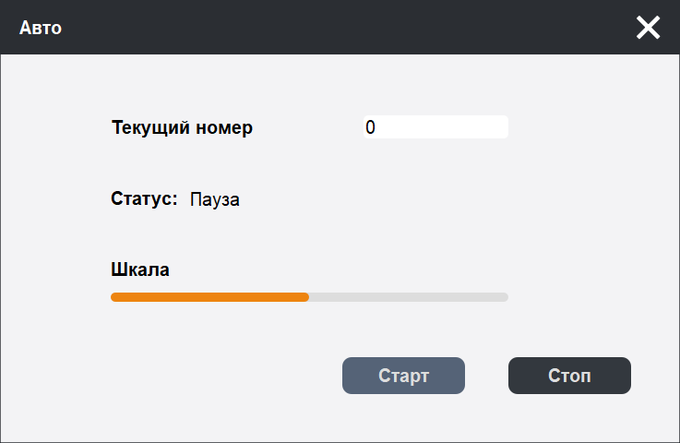Viewport: 680px width, 443px height.
Task: Click the Стоп button
Action: pyautogui.click(x=569, y=376)
